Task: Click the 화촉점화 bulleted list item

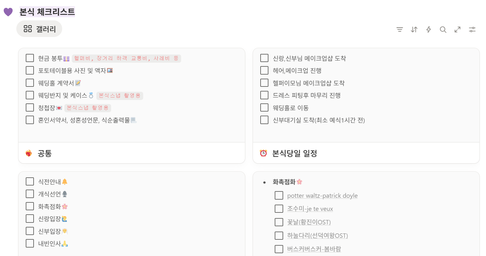Action: [285, 182]
